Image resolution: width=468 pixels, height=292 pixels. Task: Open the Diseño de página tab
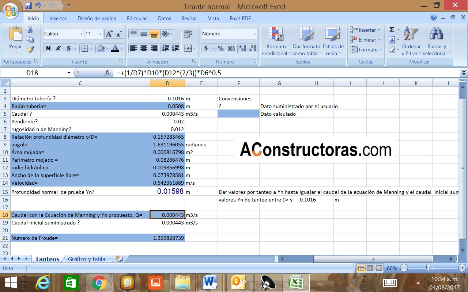point(97,18)
